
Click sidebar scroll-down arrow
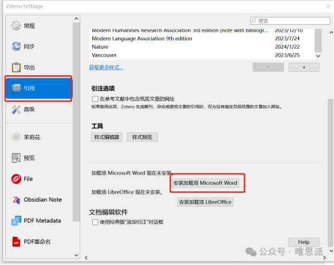(x=76, y=255)
